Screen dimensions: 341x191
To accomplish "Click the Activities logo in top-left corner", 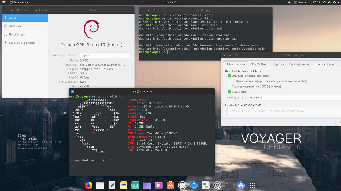I will tap(4, 2).
